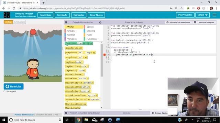The width and height of the screenshot is (220, 123).
Task: Click Renombrar button
Action: point(45,15)
